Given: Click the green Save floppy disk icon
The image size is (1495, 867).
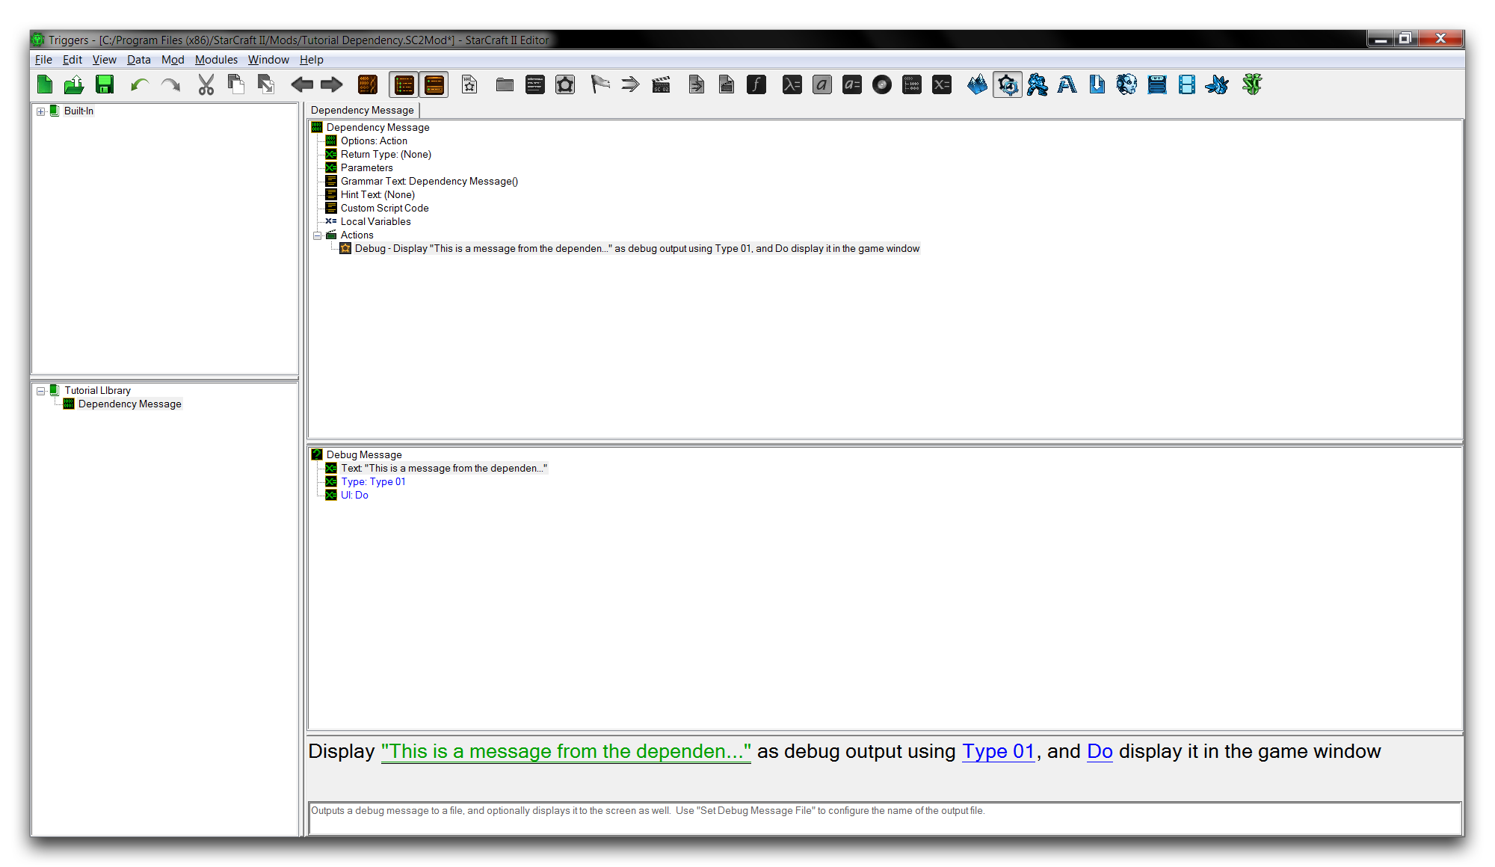Looking at the screenshot, I should (x=105, y=85).
